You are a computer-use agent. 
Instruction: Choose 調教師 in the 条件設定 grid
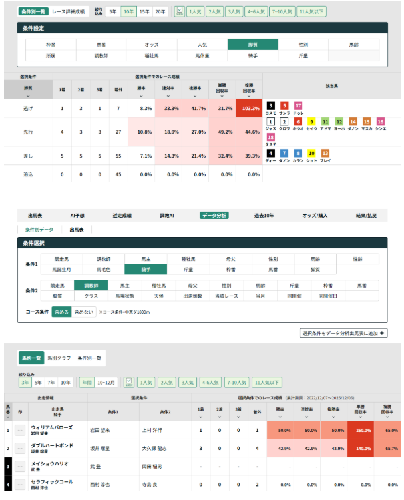100,55
